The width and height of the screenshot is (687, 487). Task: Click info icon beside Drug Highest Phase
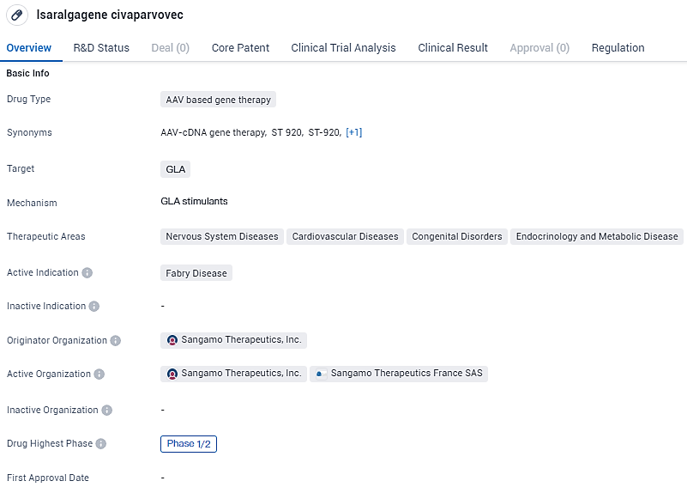click(101, 444)
